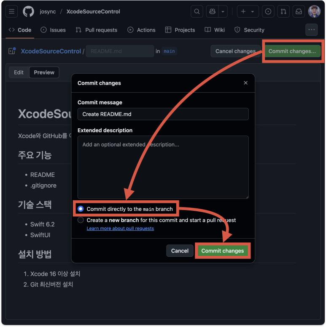326x327 pixels.
Task: Click the Code tab angle-brackets icon
Action: [x=12, y=30]
